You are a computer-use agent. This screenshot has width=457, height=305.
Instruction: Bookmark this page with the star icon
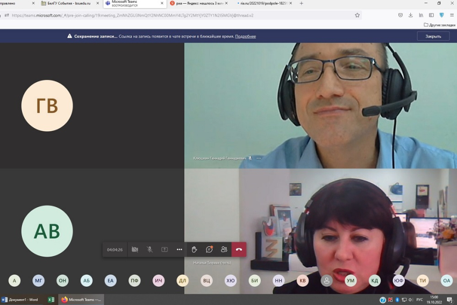[357, 15]
